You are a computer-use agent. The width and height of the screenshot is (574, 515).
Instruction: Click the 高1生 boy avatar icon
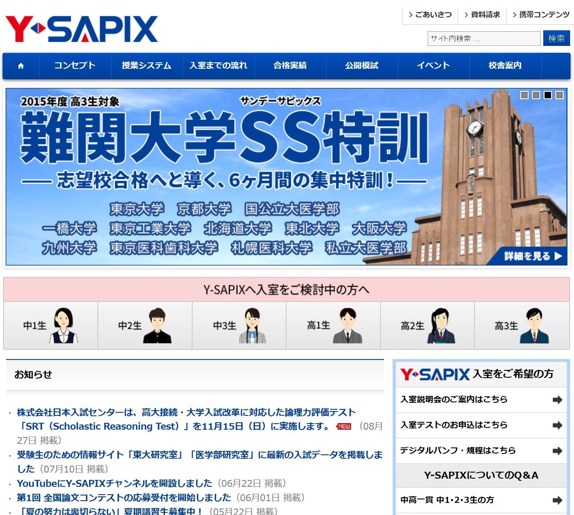pos(347,326)
